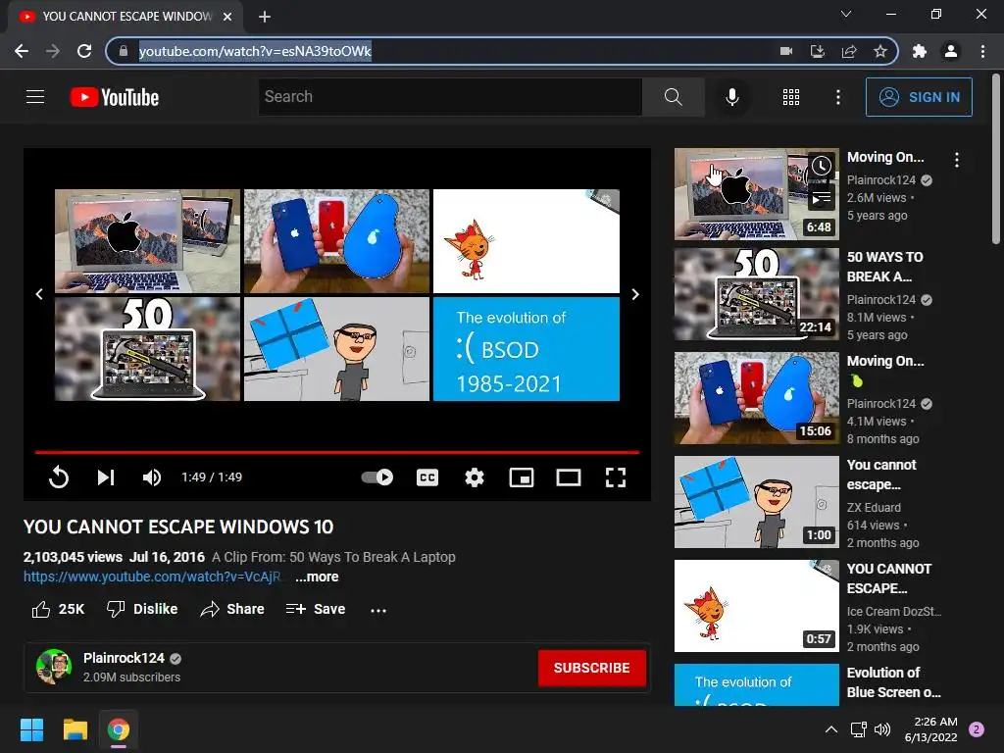Click the Dislike button
Image resolution: width=1004 pixels, height=753 pixels.
click(x=142, y=609)
